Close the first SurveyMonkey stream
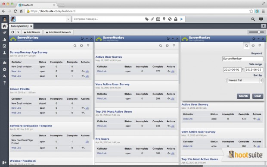 coord(91,39)
